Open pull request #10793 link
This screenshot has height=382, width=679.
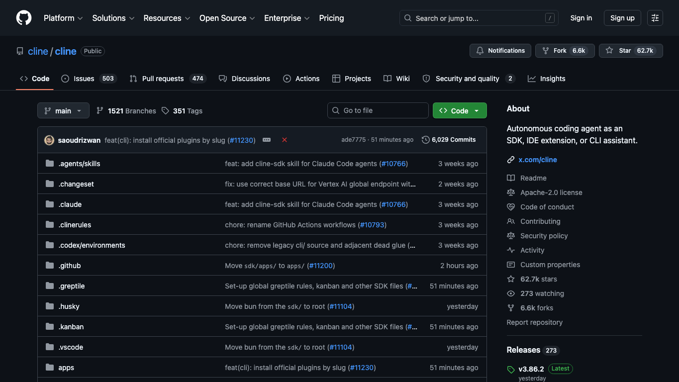tap(372, 225)
